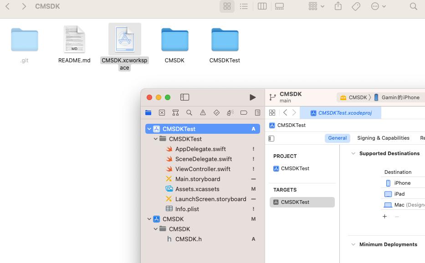
Task: Open SceneDelegate.swift in navigator
Action: pyautogui.click(x=203, y=159)
